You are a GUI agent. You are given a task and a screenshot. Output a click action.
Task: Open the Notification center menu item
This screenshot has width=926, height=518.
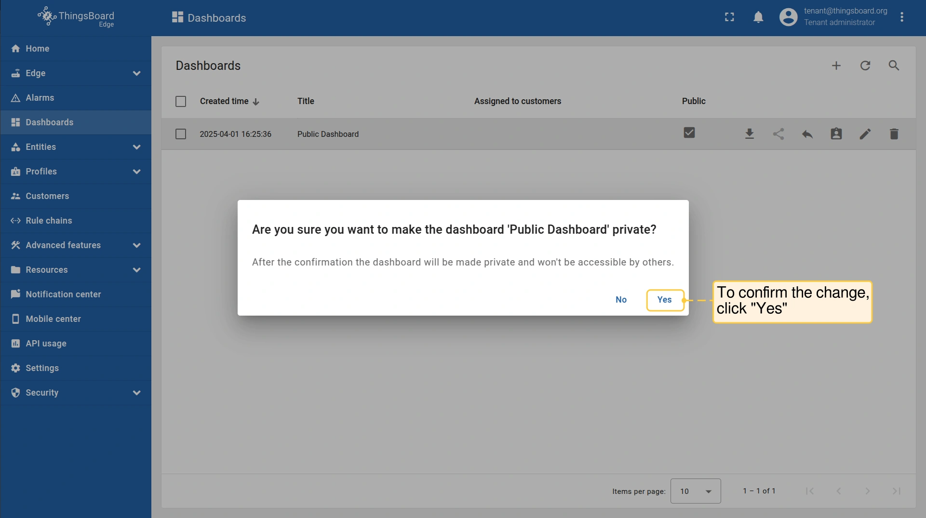coord(63,294)
